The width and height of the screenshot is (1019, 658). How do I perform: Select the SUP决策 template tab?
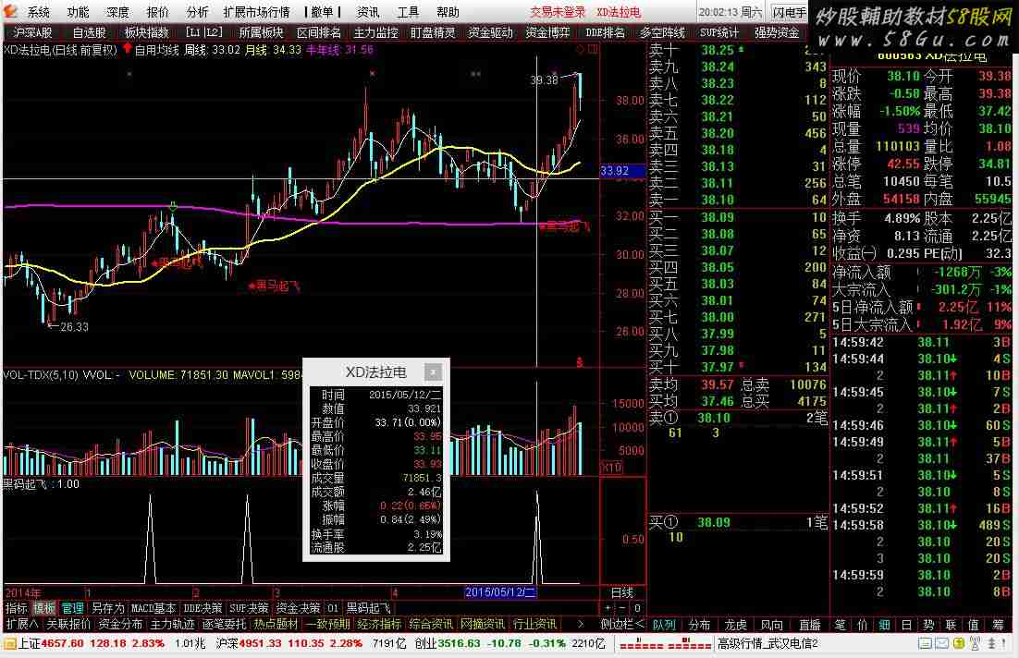click(x=249, y=608)
